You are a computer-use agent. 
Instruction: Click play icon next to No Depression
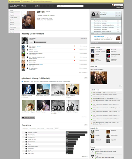27,68
